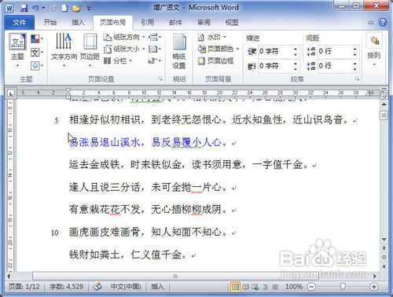Screen dimensions: 393x297
Task: Click the Undo icon
Action: point(35,8)
